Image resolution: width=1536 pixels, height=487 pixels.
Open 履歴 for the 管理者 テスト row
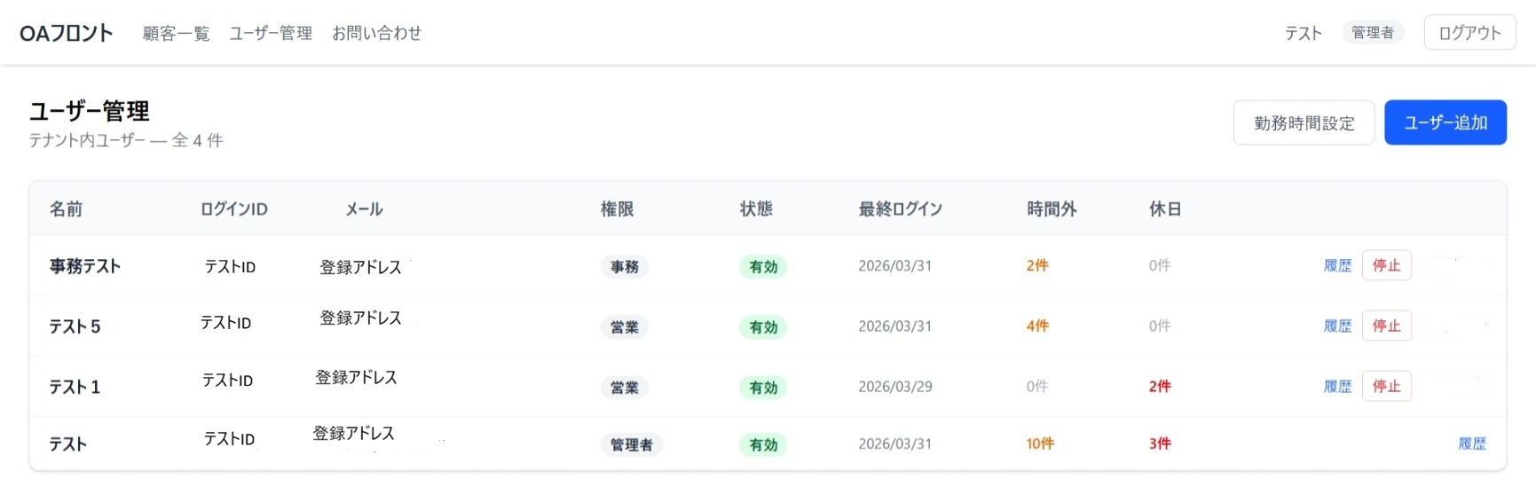coord(1471,444)
